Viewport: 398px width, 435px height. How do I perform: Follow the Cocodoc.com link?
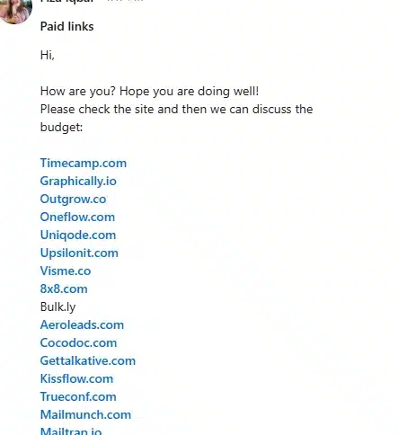[78, 343]
